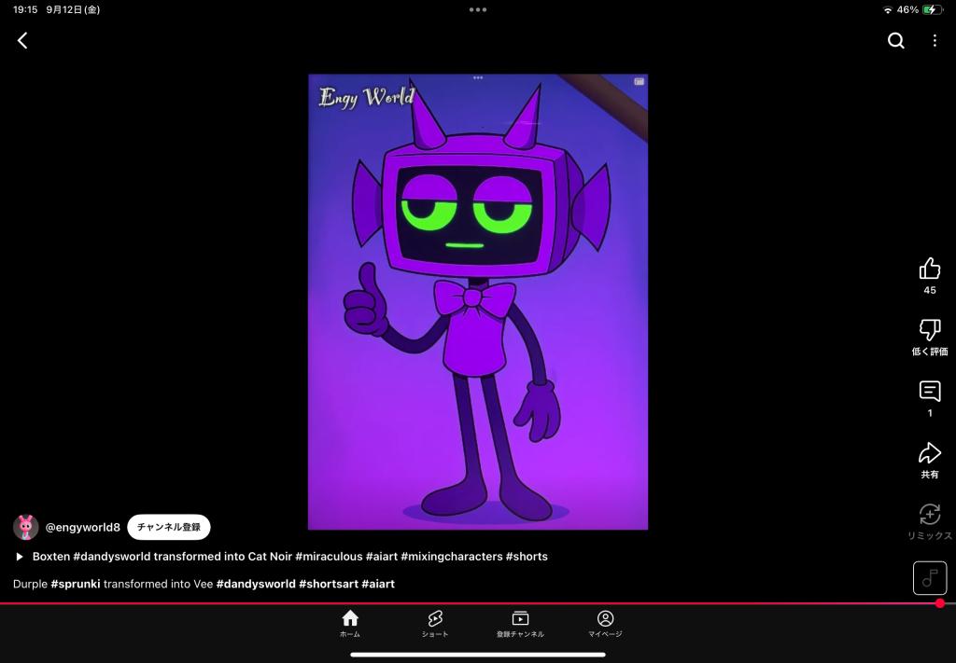Tap the iPad multitasking three dots
Image resolution: width=956 pixels, height=663 pixels.
(x=478, y=9)
